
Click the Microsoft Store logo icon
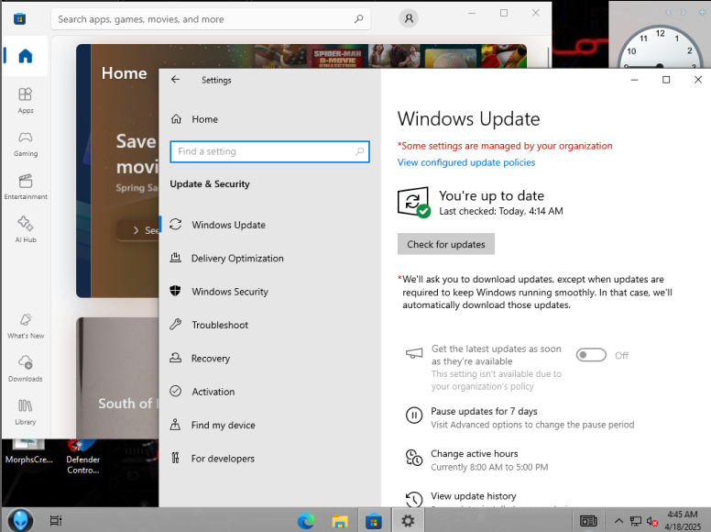[x=19, y=19]
